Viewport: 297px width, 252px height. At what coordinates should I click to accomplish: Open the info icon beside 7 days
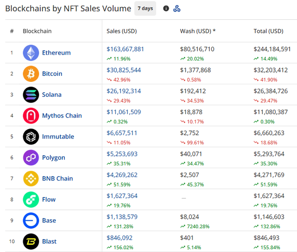pyautogui.click(x=166, y=8)
